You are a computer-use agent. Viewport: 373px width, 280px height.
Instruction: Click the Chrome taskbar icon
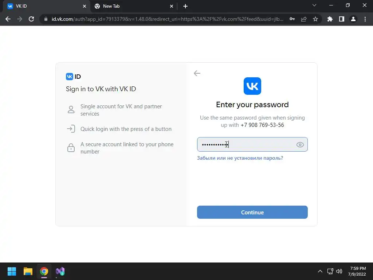click(44, 271)
